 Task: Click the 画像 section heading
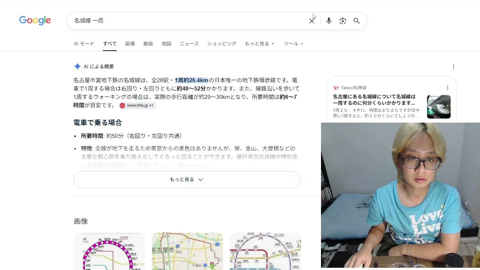coord(81,221)
